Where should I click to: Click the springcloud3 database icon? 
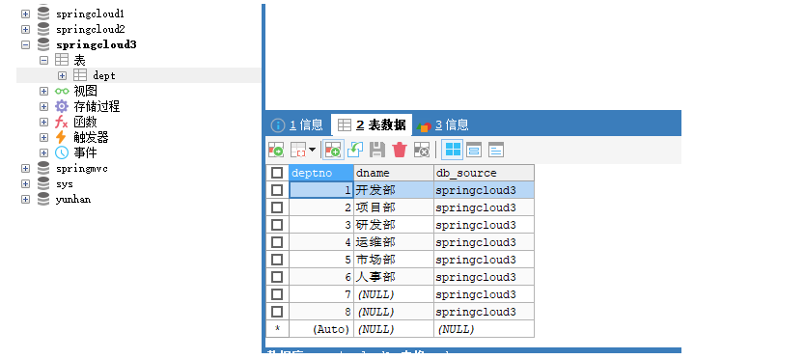click(43, 44)
